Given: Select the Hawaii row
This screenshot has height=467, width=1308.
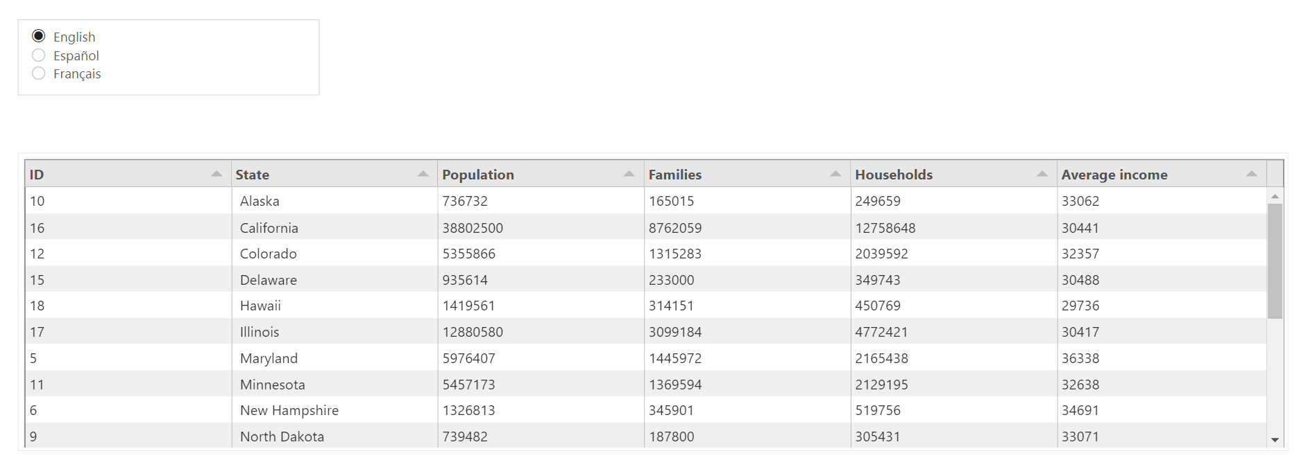Looking at the screenshot, I should [x=486, y=305].
